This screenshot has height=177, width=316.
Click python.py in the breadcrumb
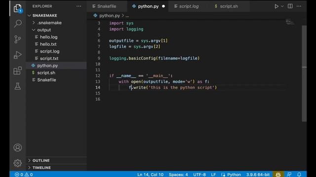[110, 16]
